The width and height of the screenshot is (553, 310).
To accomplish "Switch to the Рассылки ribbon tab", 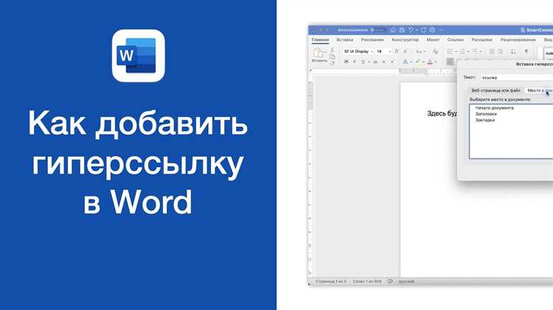I will coord(481,40).
